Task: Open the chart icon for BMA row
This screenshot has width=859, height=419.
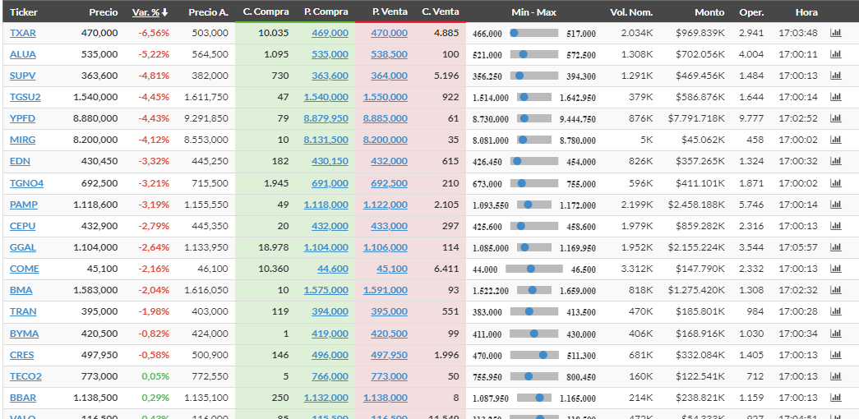Action: [835, 290]
